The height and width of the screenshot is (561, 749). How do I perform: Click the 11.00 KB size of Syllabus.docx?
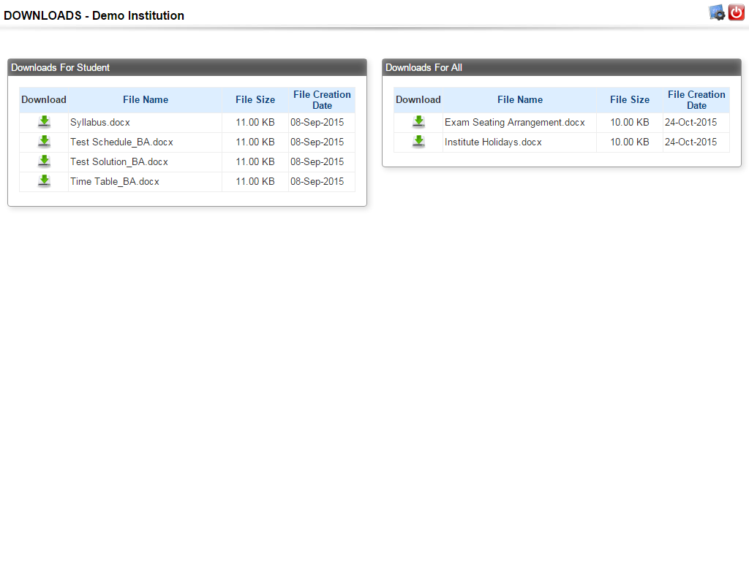[x=255, y=123]
